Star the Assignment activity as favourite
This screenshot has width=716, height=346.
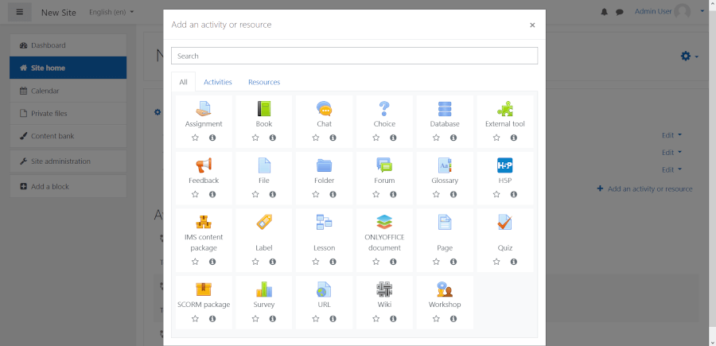point(195,138)
